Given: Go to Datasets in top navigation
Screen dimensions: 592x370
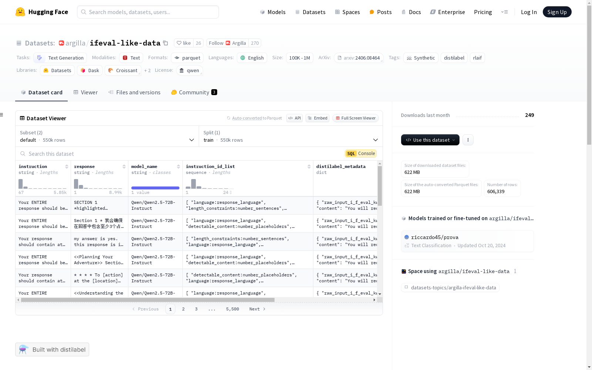Looking at the screenshot, I should point(310,12).
